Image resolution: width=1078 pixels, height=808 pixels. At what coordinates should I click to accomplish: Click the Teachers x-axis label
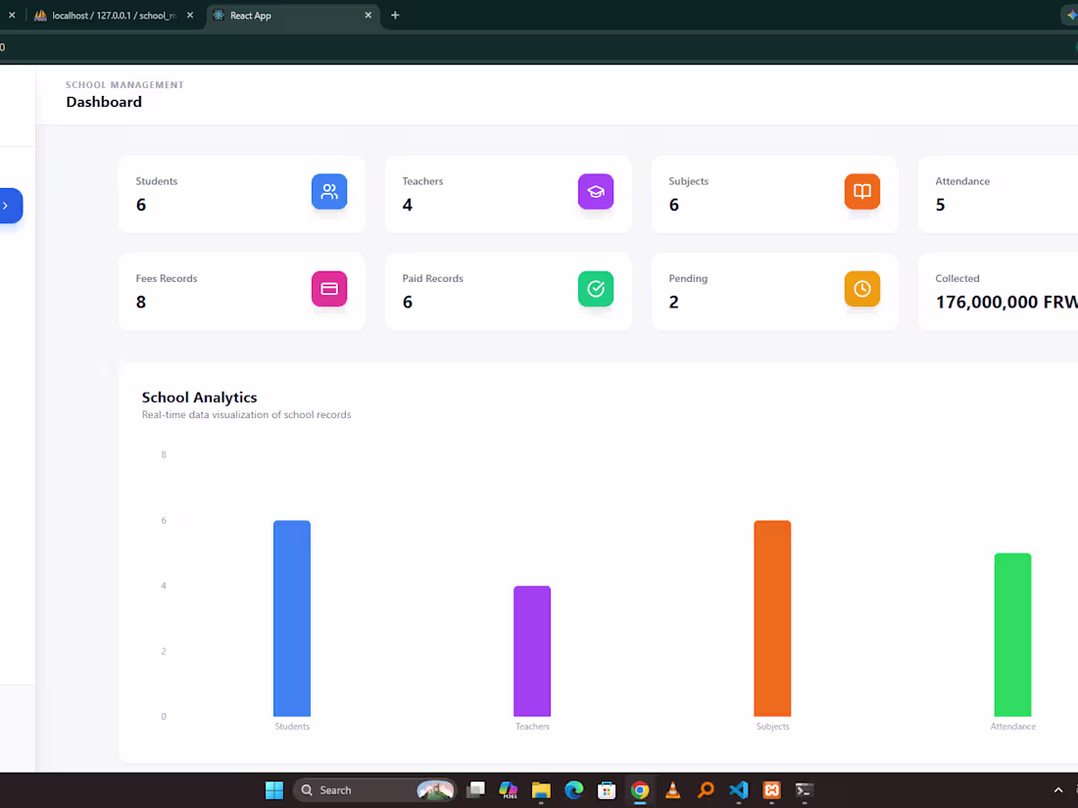tap(532, 727)
